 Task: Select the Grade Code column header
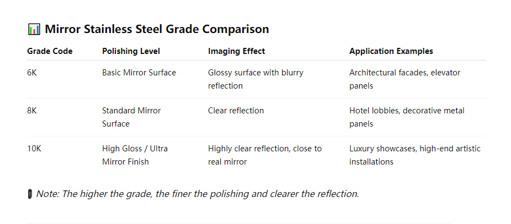50,51
